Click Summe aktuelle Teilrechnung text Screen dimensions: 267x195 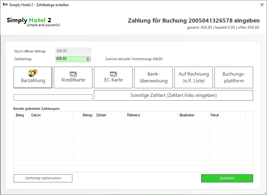(134, 59)
